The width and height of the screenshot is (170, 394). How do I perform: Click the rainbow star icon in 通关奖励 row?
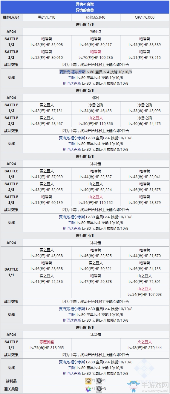88,389
